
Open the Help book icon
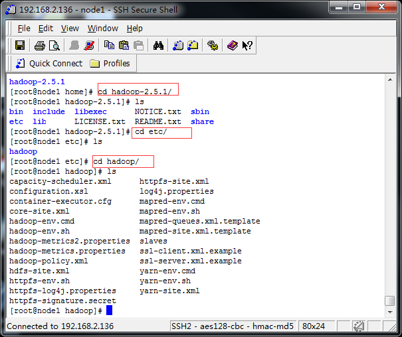pos(233,46)
